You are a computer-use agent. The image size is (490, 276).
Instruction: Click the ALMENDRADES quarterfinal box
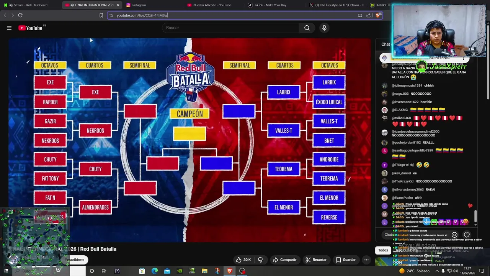click(x=95, y=207)
